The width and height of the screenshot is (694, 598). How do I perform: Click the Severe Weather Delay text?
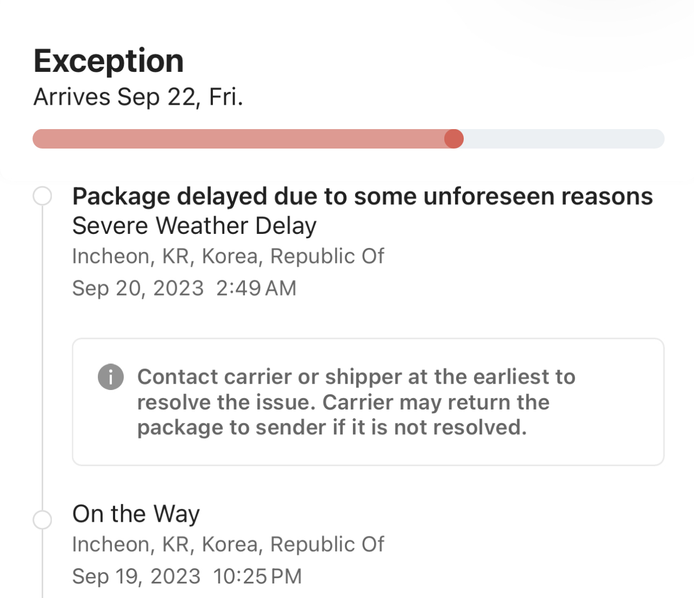tap(194, 226)
